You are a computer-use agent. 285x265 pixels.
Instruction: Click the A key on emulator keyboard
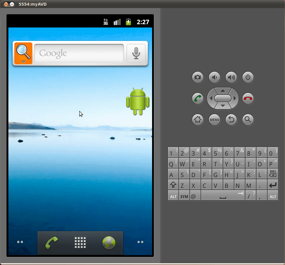(x=173, y=174)
